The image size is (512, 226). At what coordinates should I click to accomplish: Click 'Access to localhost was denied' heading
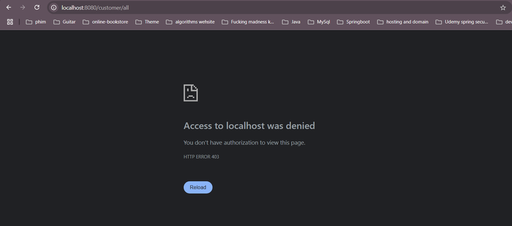249,126
